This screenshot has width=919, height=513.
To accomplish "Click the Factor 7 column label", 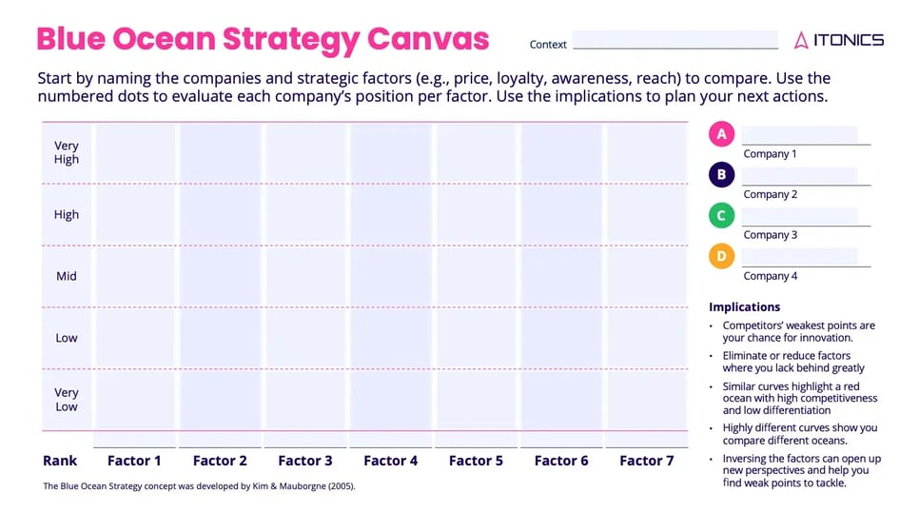I will 646,461.
